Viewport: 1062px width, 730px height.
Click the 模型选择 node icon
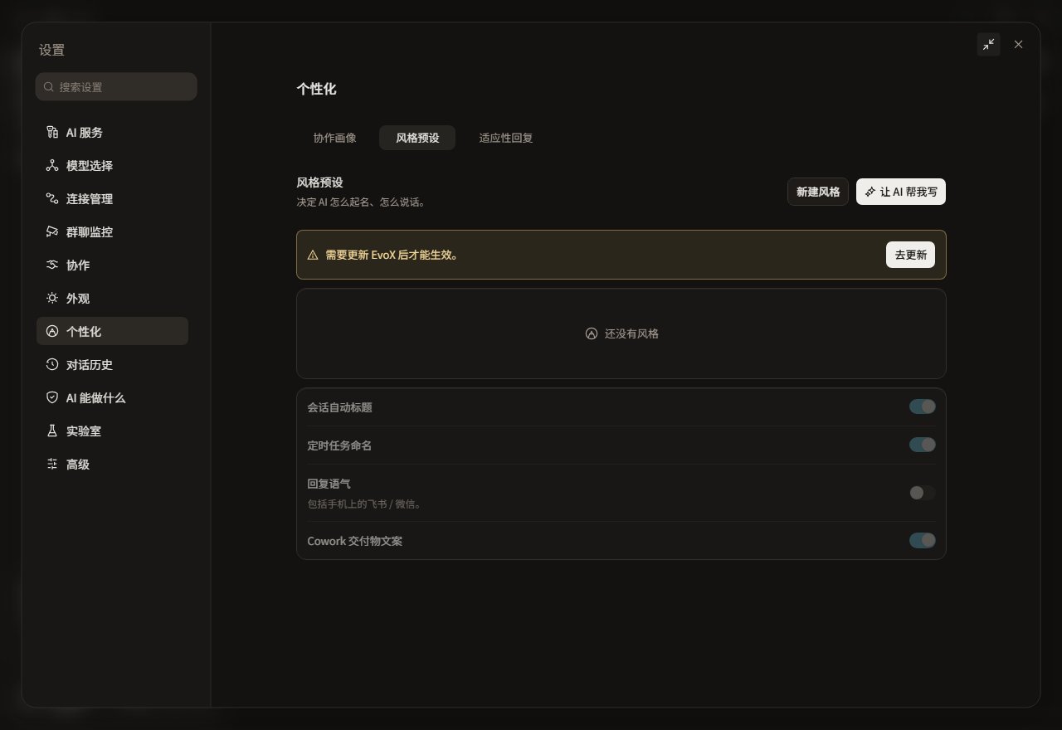52,166
